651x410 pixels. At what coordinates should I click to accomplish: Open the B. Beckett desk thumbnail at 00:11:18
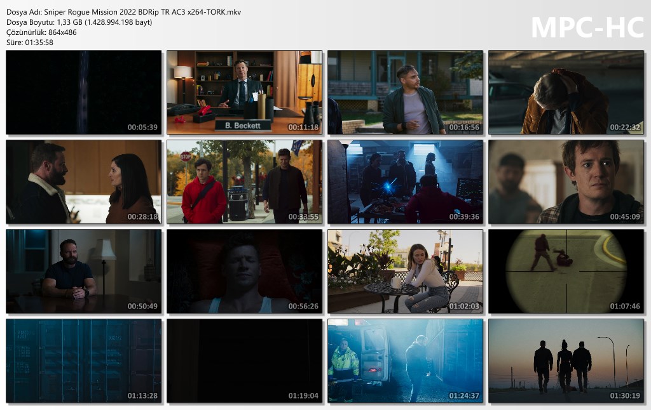(245, 93)
